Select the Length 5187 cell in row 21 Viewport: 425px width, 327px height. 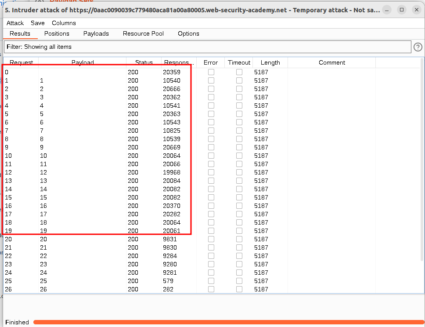click(261, 247)
